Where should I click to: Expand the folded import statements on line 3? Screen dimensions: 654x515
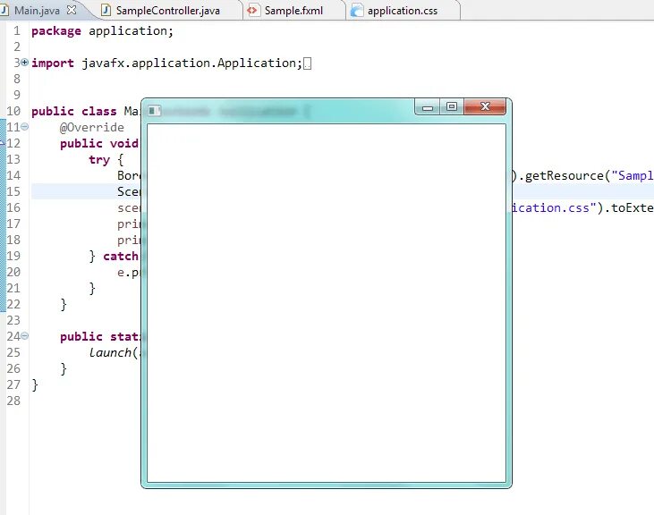click(25, 63)
